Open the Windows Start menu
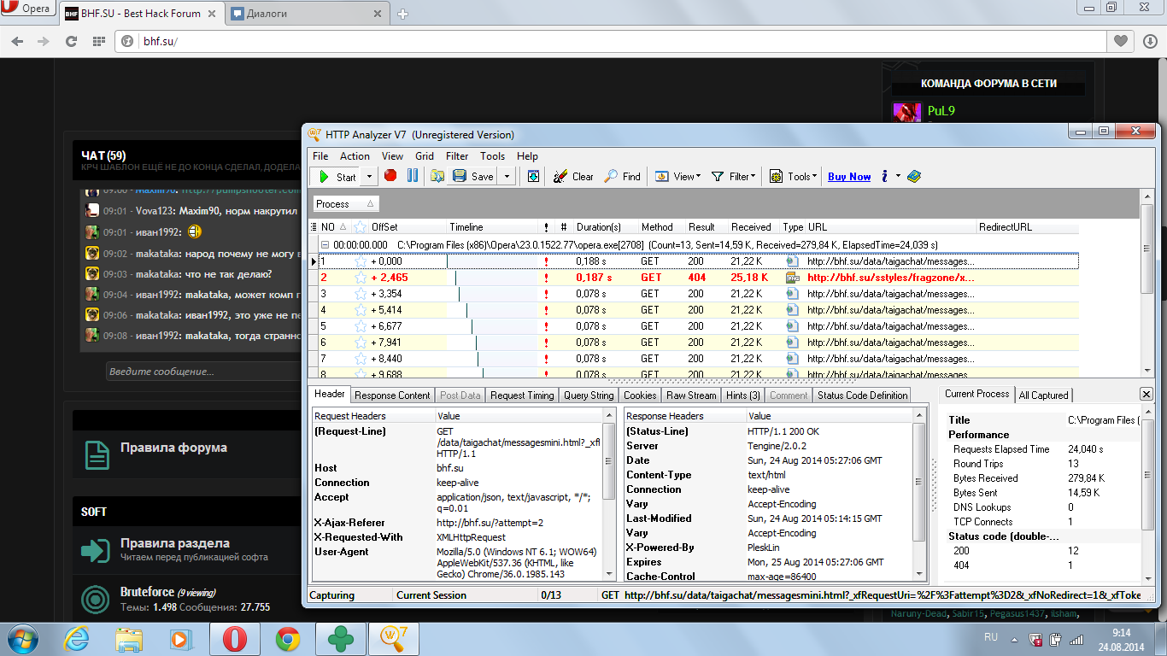Viewport: 1167px width, 656px height. point(23,638)
